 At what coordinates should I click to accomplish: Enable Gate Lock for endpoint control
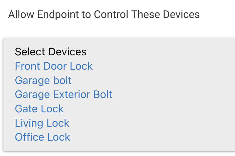tap(39, 109)
